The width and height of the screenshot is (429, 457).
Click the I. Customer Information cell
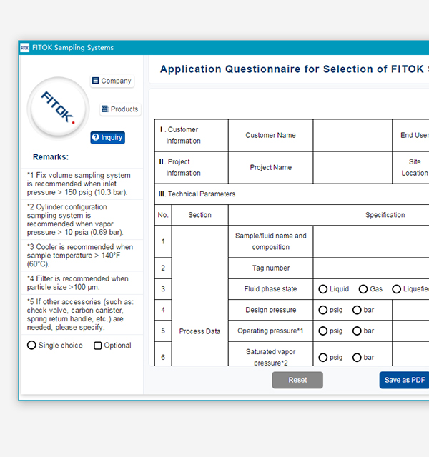pyautogui.click(x=192, y=135)
